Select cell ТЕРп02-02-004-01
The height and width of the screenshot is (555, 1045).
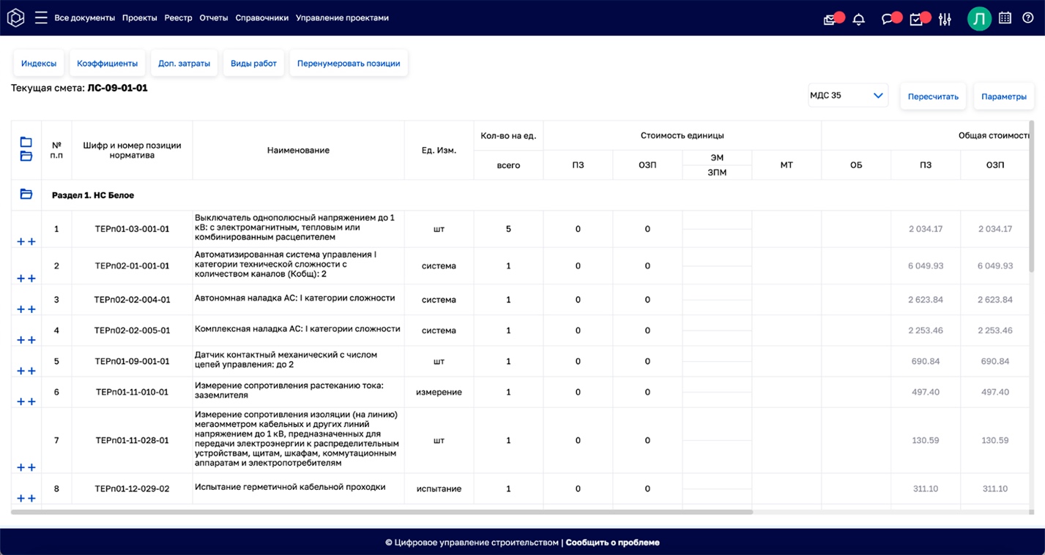coord(132,300)
